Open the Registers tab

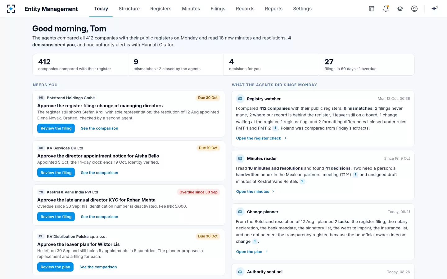click(x=161, y=9)
